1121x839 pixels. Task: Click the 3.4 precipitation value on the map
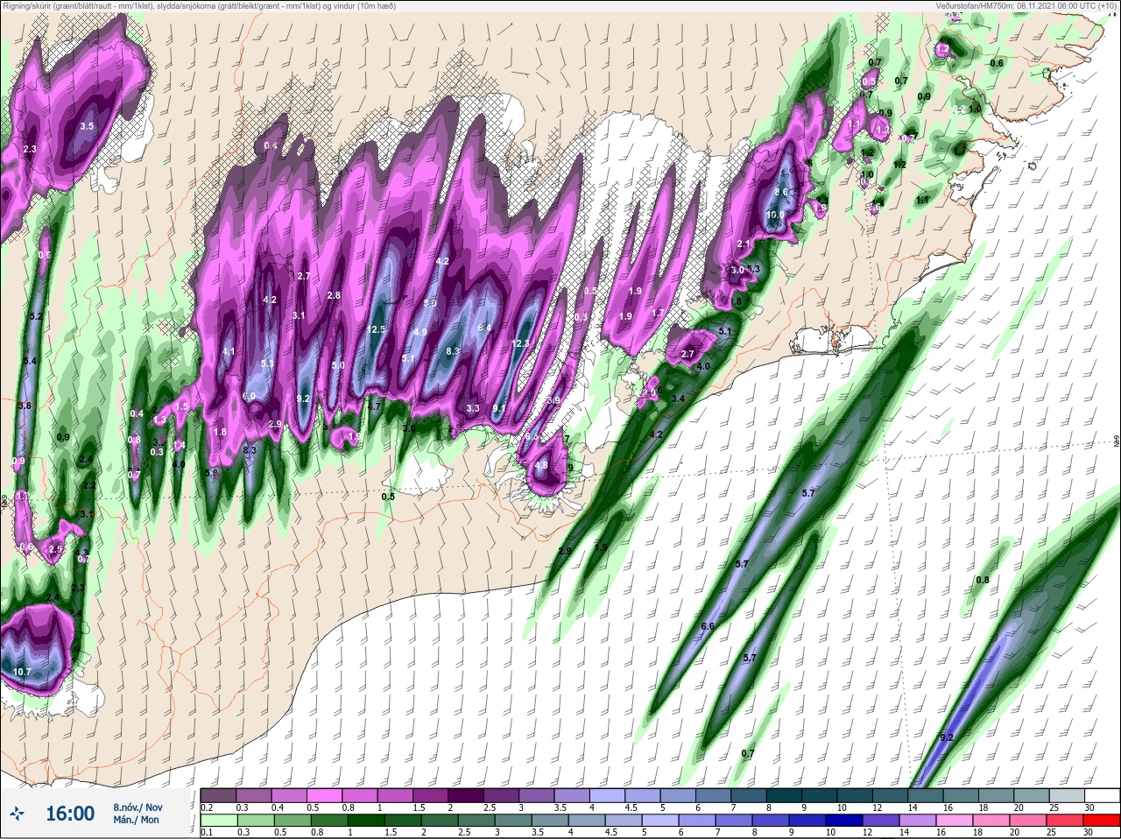[678, 398]
